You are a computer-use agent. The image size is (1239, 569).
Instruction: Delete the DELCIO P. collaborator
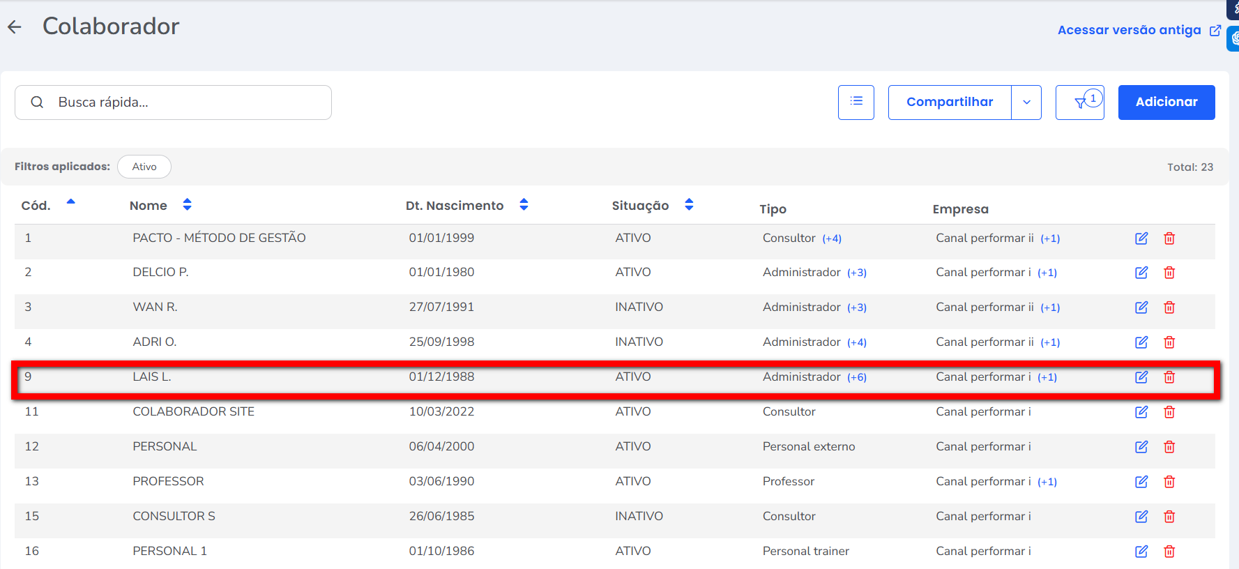[x=1169, y=273]
